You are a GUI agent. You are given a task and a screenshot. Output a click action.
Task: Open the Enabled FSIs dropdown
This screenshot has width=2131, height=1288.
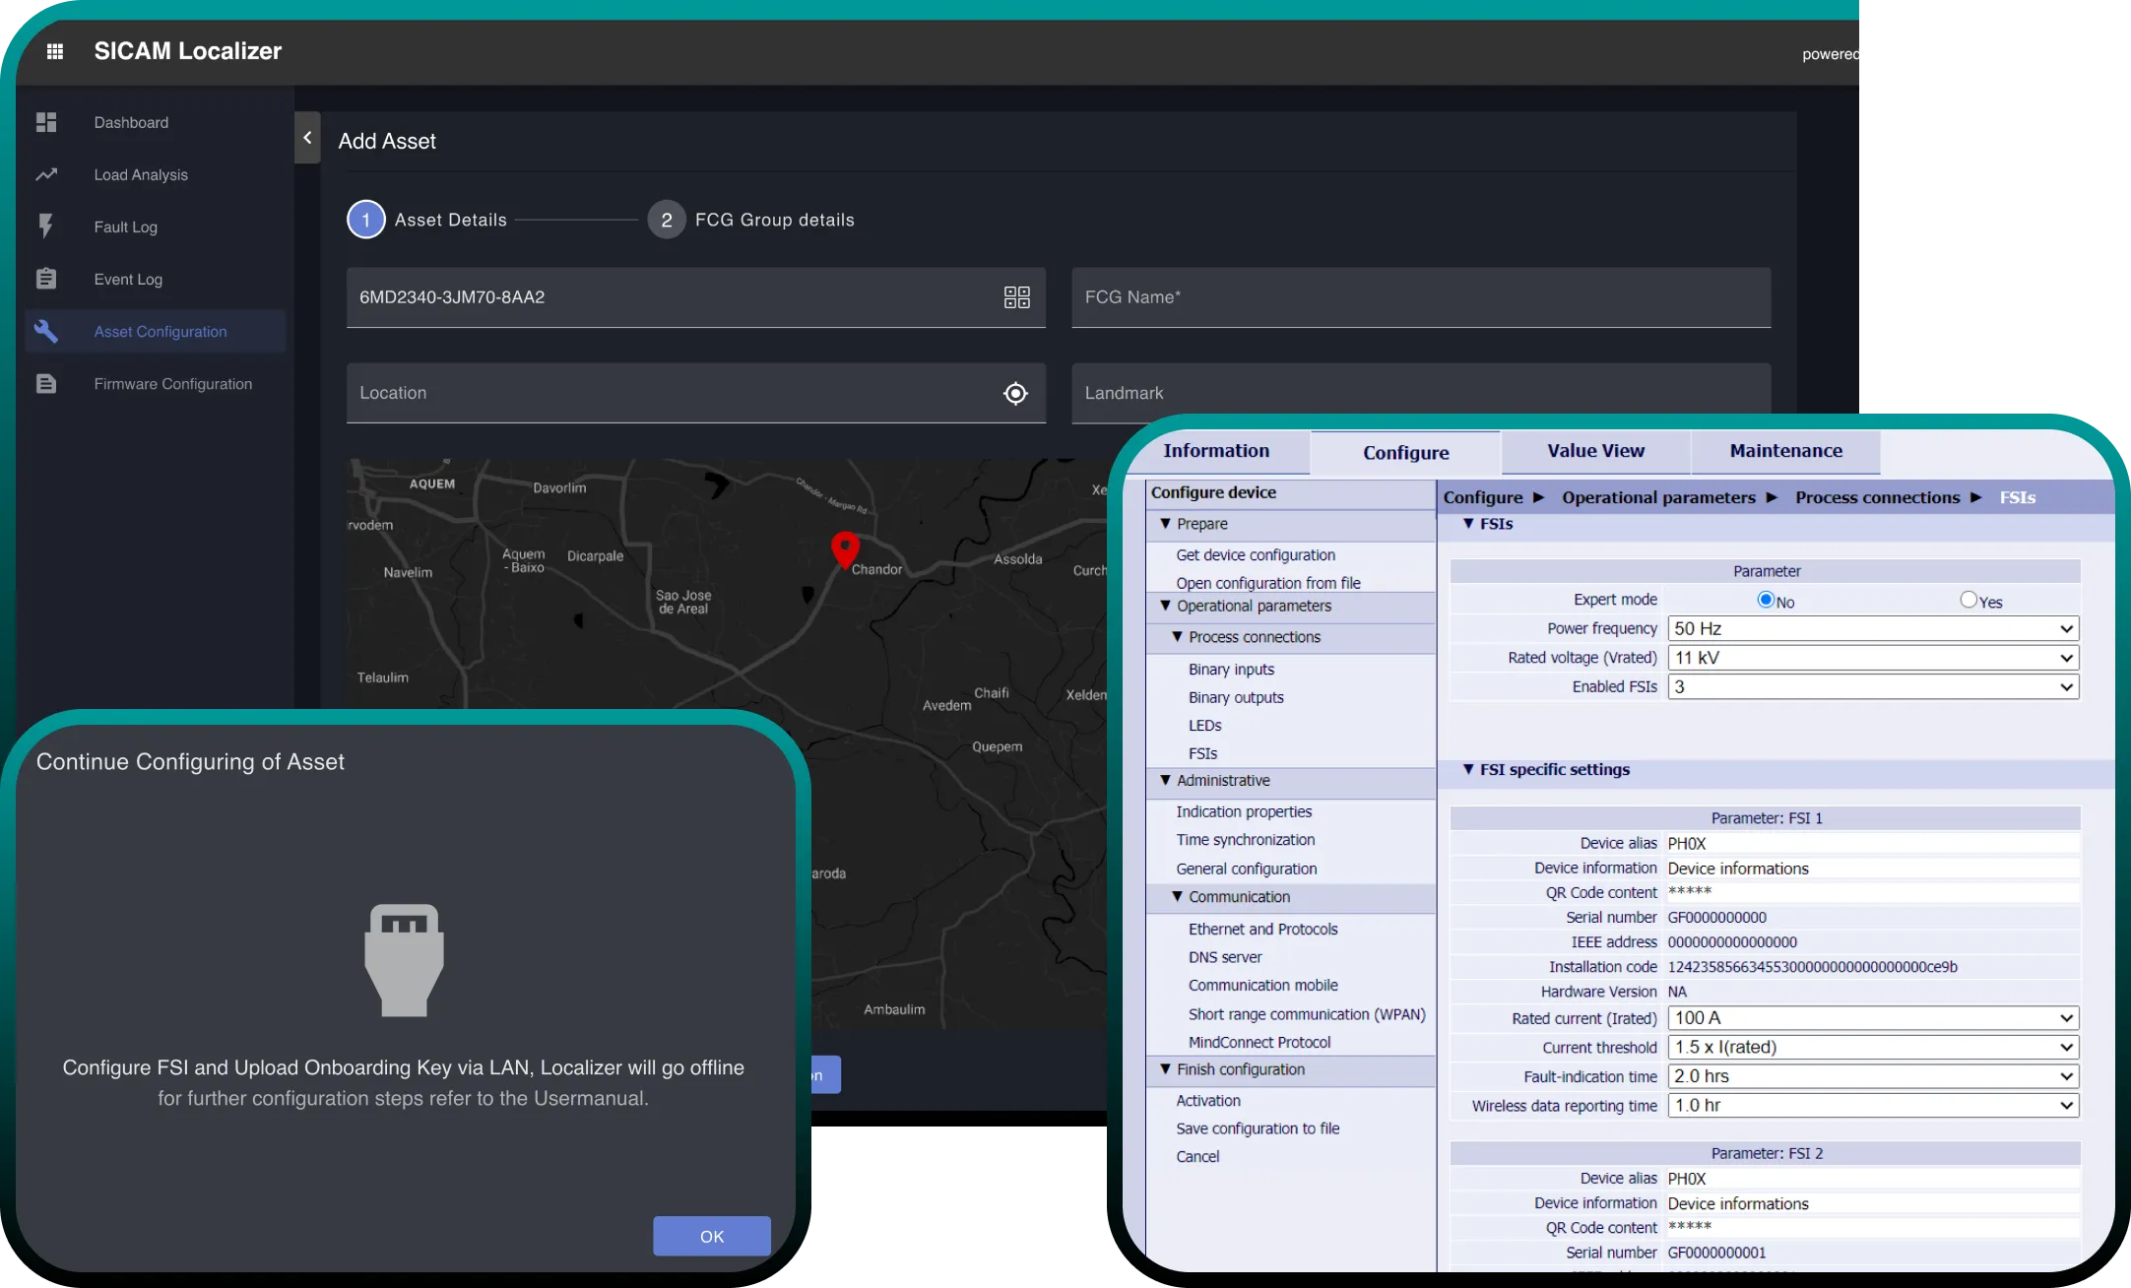1873,686
